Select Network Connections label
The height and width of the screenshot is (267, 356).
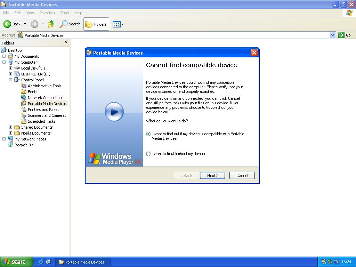[x=46, y=98]
